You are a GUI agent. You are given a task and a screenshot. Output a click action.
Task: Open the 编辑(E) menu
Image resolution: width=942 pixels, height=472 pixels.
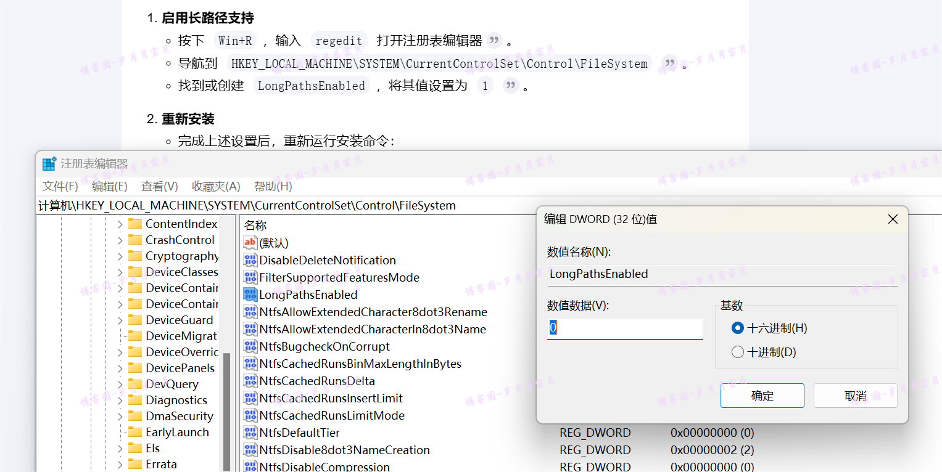coord(110,186)
